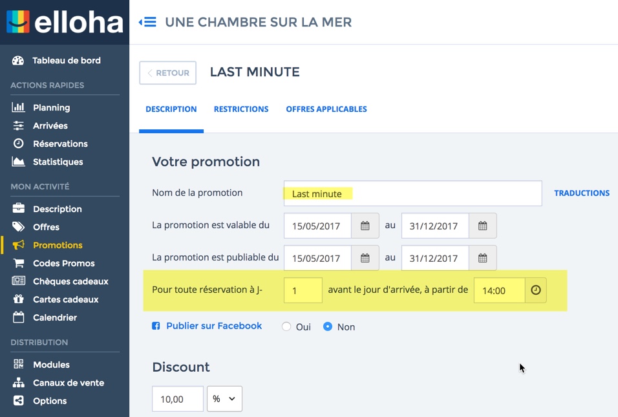This screenshot has height=417, width=618.
Task: Select Non for Publier sur Facebook
Action: click(328, 326)
